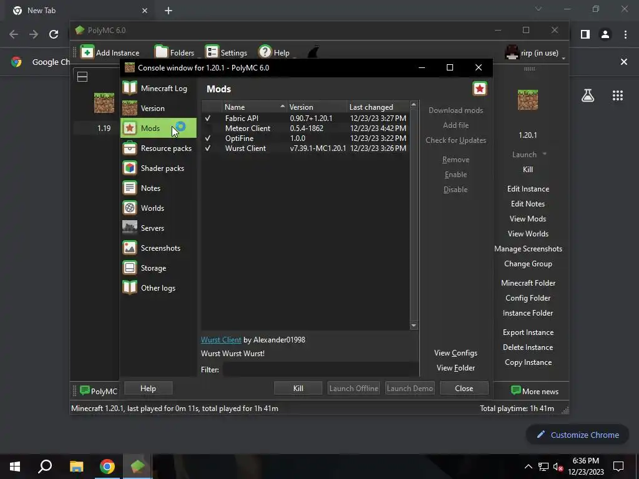Click View Mods in PolyMC side panel
Screen dimensions: 639x479
(528, 219)
